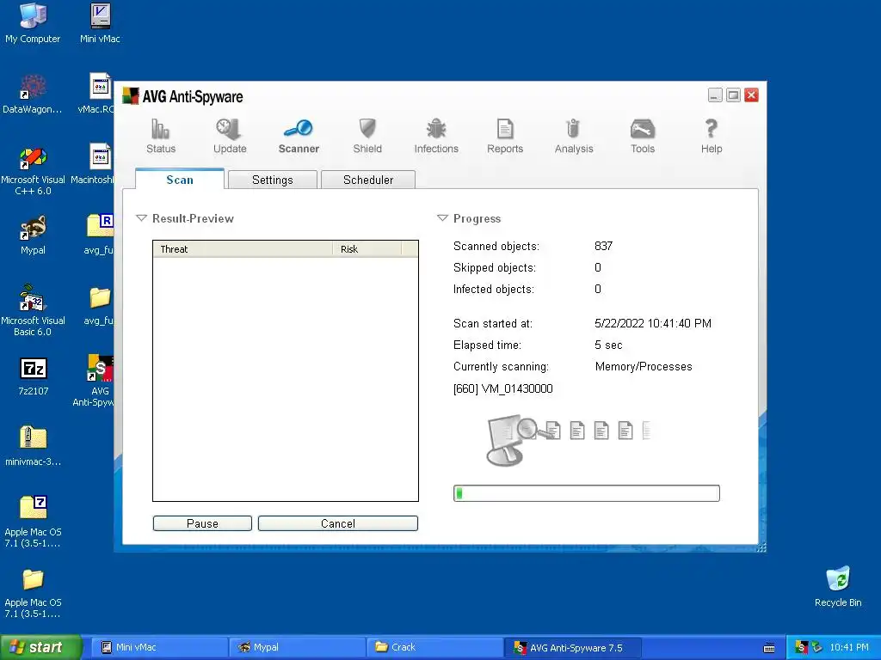Click the Elapsed time value 5 sec

pos(608,345)
